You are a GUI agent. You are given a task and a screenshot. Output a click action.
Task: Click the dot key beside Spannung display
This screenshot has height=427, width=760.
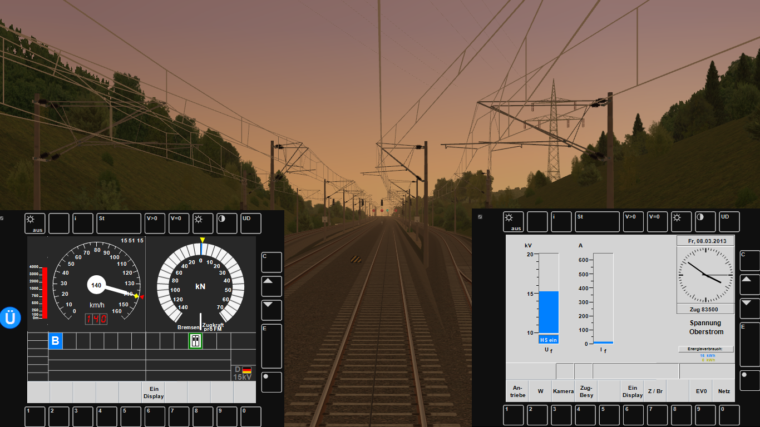pos(750,381)
